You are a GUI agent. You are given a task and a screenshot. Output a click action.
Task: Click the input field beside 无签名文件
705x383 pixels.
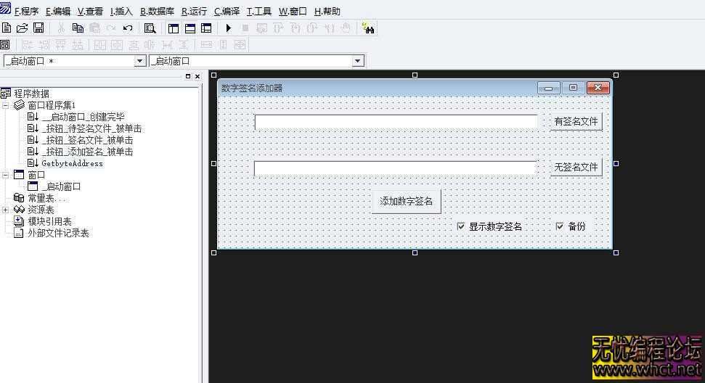click(x=395, y=168)
